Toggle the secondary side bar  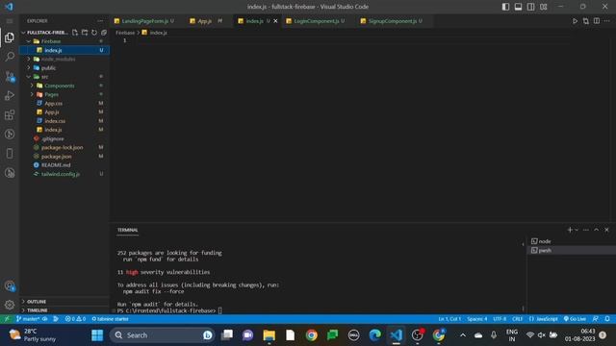click(x=530, y=7)
